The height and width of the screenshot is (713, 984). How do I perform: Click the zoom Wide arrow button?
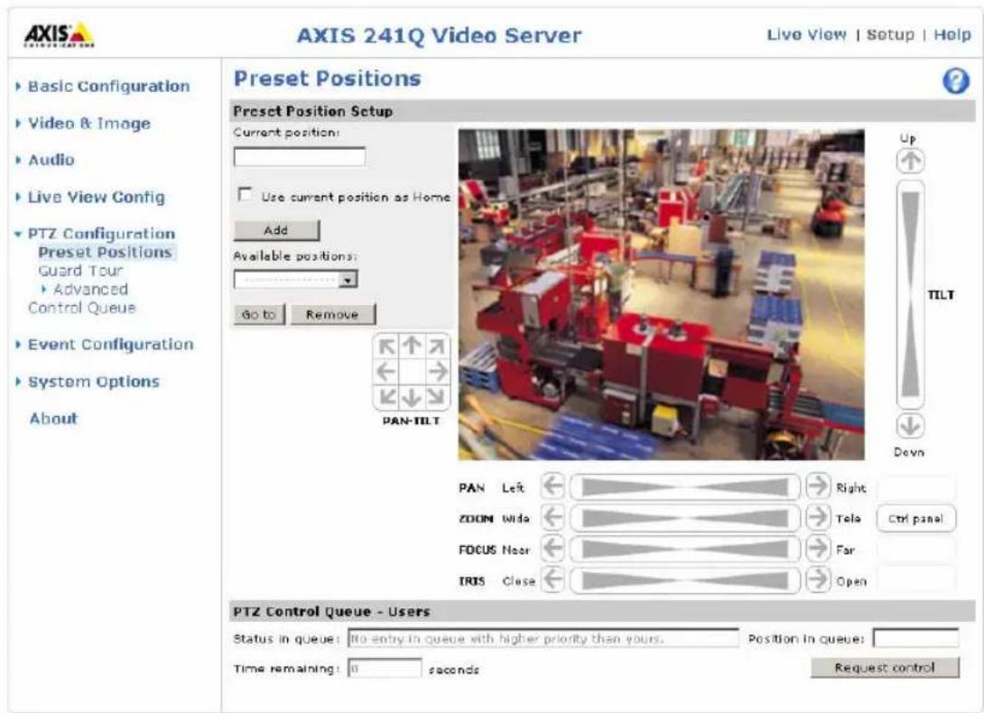pos(552,517)
